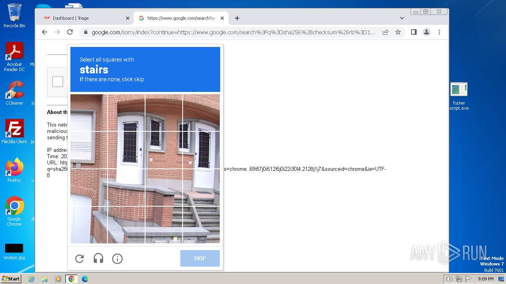Open File Explorer from taskbar

tap(45, 279)
